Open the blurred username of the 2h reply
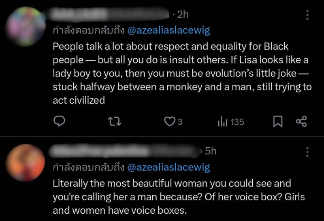The width and height of the screenshot is (324, 221). tap(110, 15)
